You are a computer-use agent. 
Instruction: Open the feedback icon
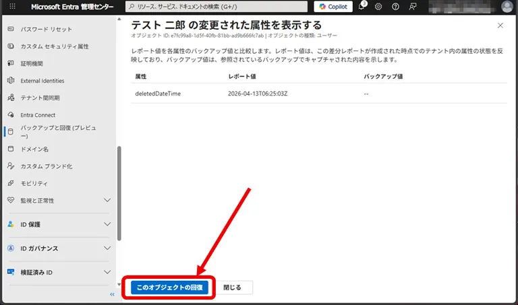(413, 7)
